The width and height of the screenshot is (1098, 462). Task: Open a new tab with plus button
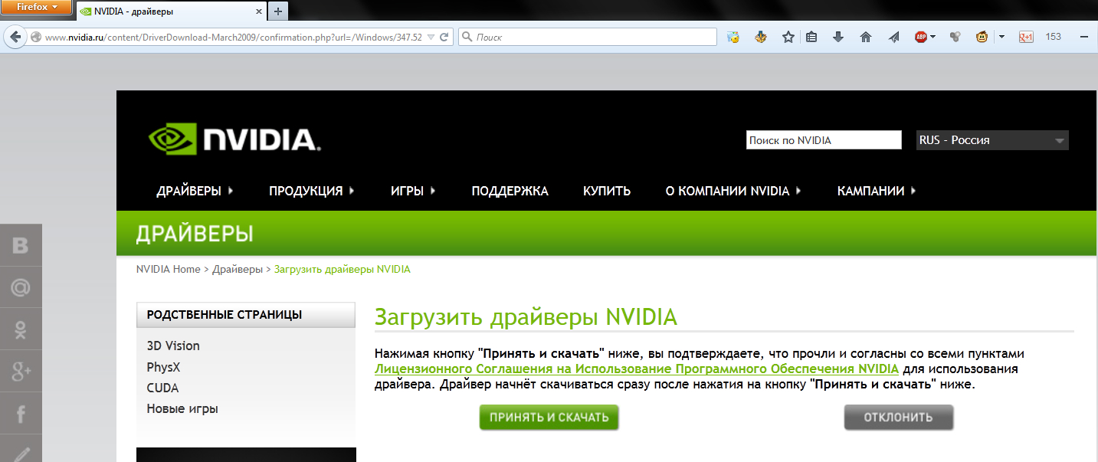point(278,11)
